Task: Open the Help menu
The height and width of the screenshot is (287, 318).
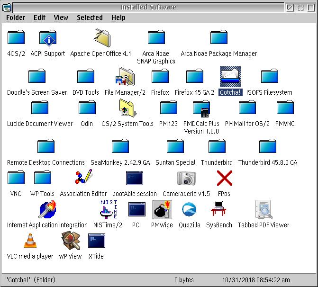Action: pos(118,18)
